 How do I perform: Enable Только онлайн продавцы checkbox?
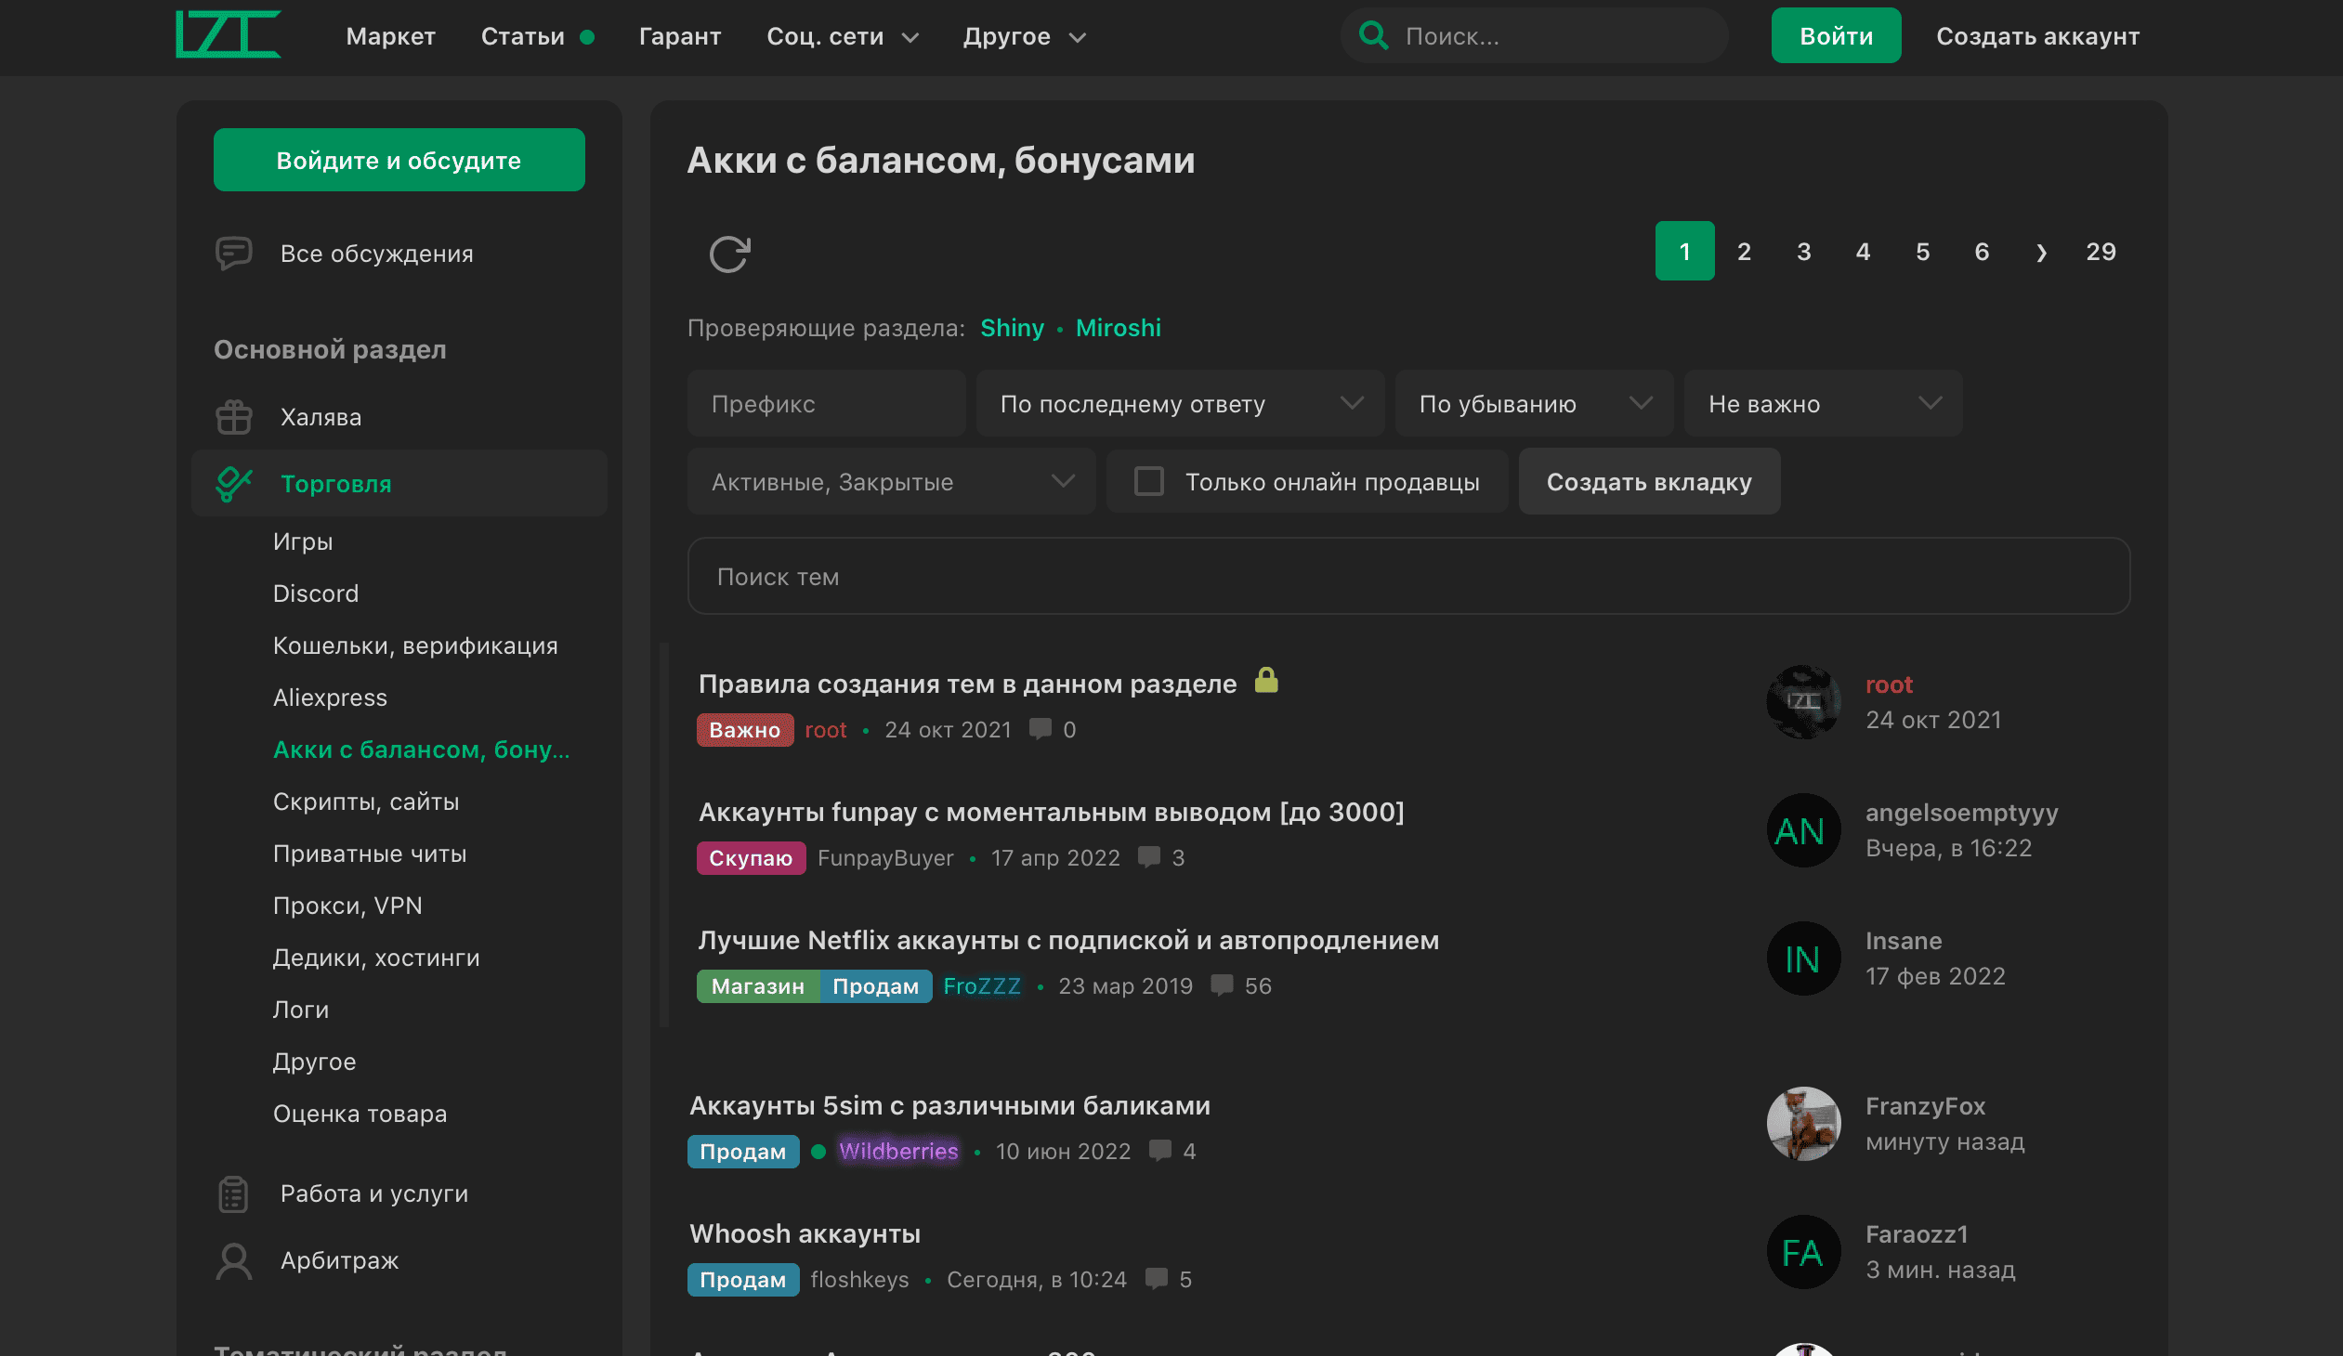(1149, 481)
